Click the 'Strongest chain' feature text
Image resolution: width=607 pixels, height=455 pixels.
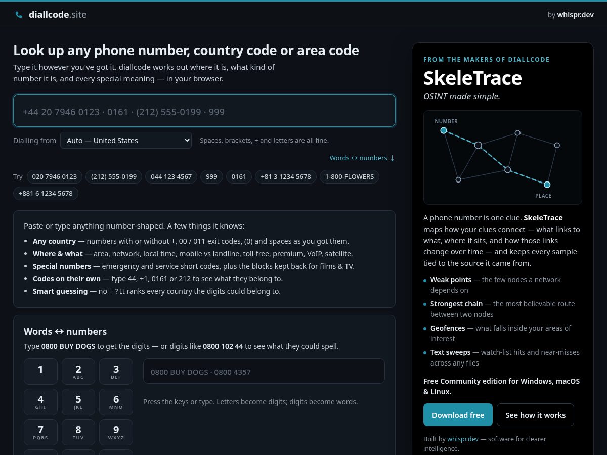(x=456, y=304)
